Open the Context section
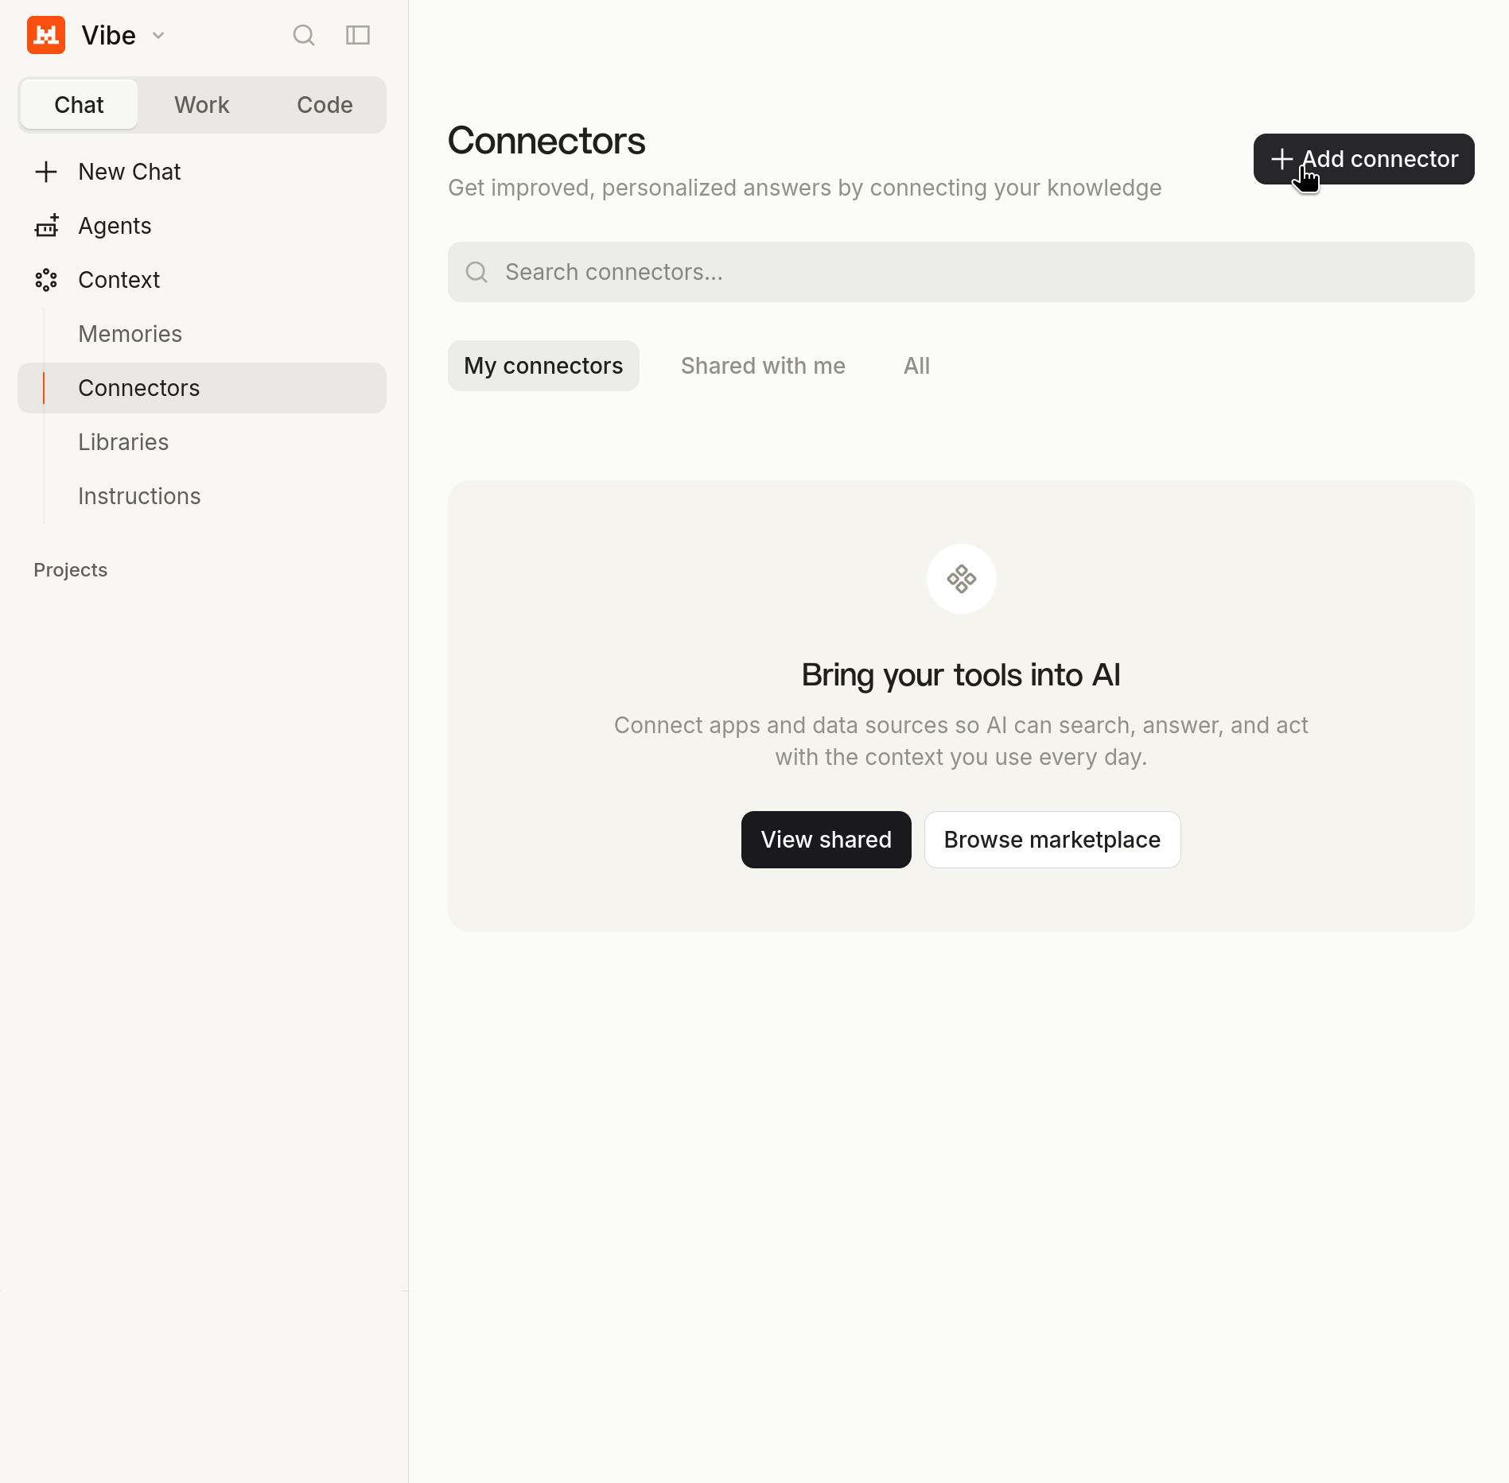Image resolution: width=1509 pixels, height=1483 pixels. tap(202, 280)
